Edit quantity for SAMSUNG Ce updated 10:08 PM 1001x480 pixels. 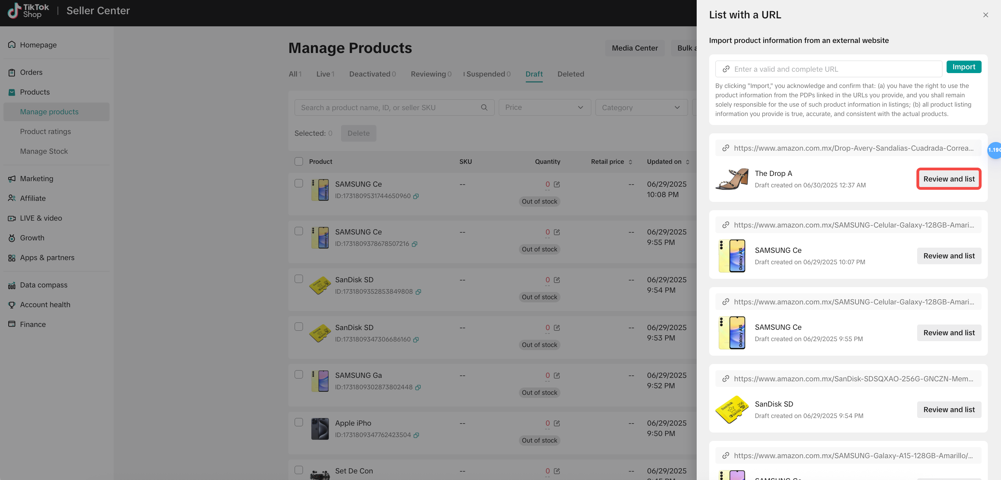tap(556, 185)
